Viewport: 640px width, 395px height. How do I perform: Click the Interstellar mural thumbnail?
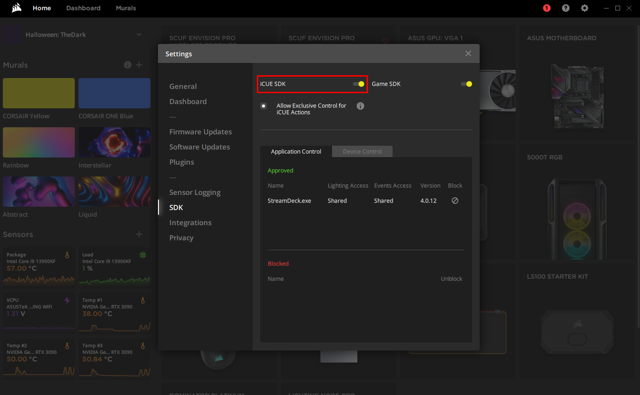pyautogui.click(x=114, y=142)
